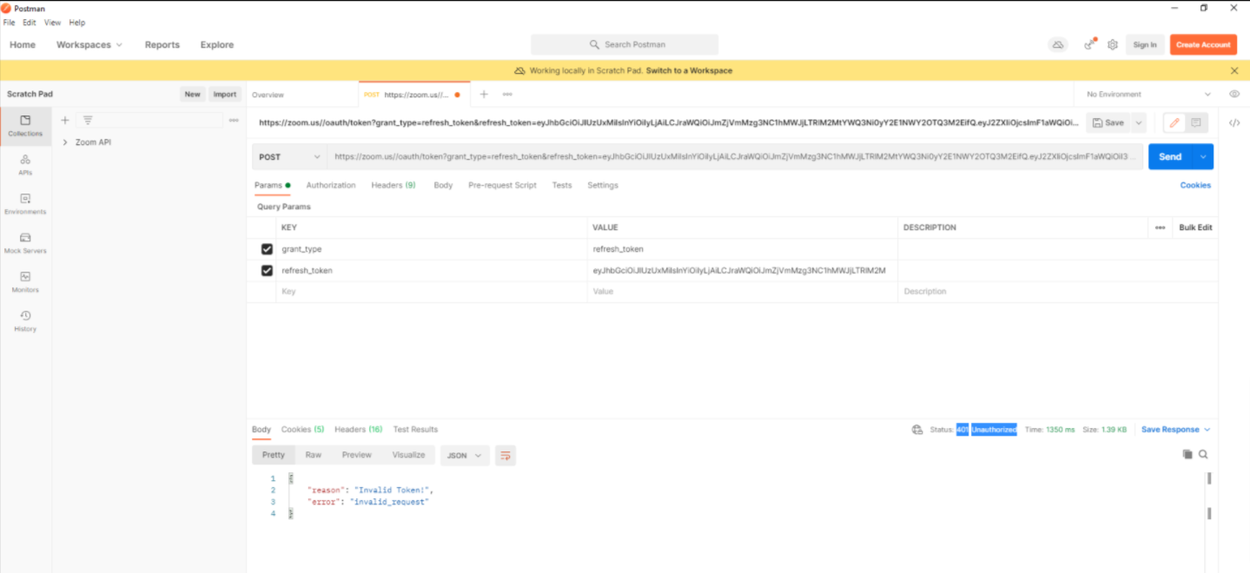Switch to the request Body tab
This screenshot has width=1250, height=573.
click(443, 185)
